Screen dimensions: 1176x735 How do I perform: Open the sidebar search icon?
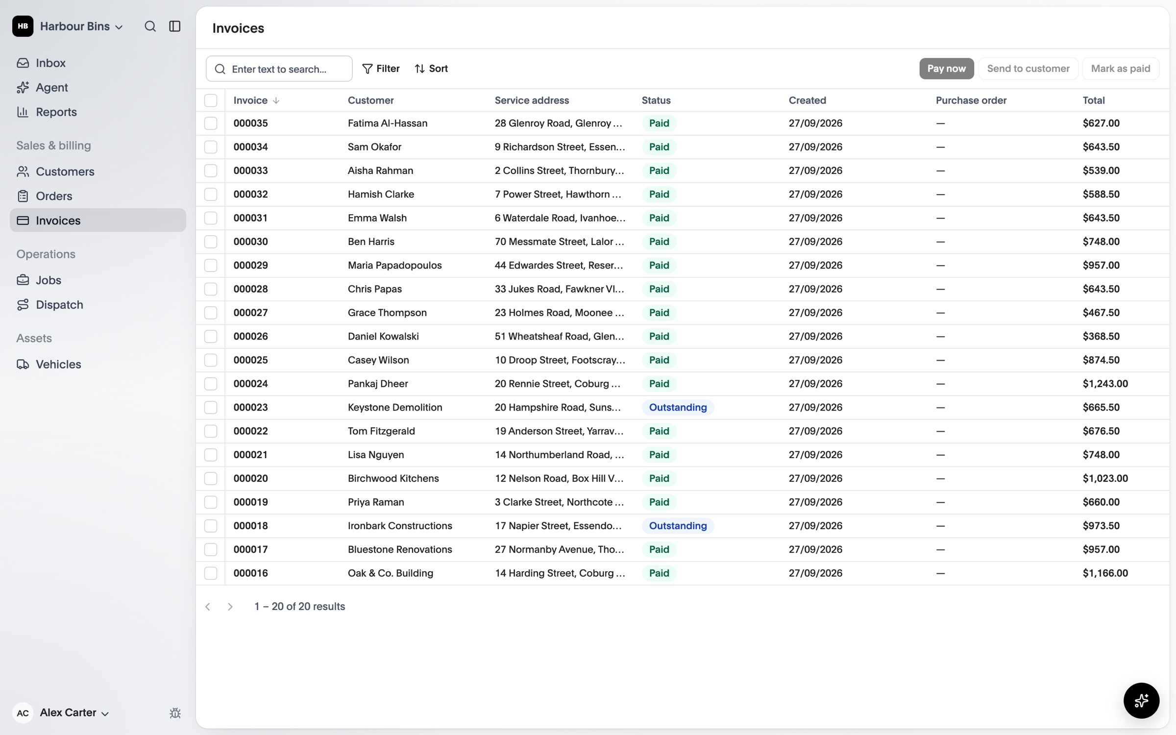pyautogui.click(x=150, y=26)
